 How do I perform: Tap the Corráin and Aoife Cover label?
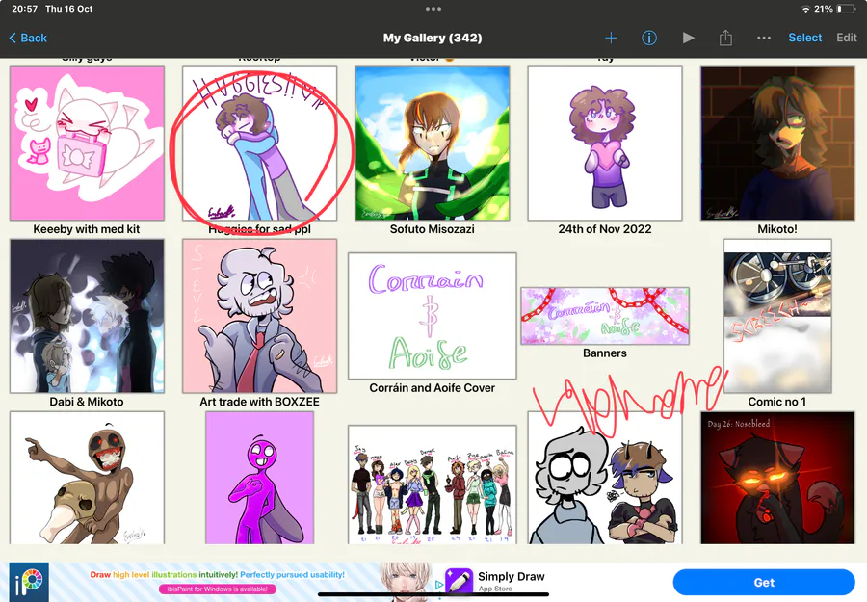click(x=432, y=388)
